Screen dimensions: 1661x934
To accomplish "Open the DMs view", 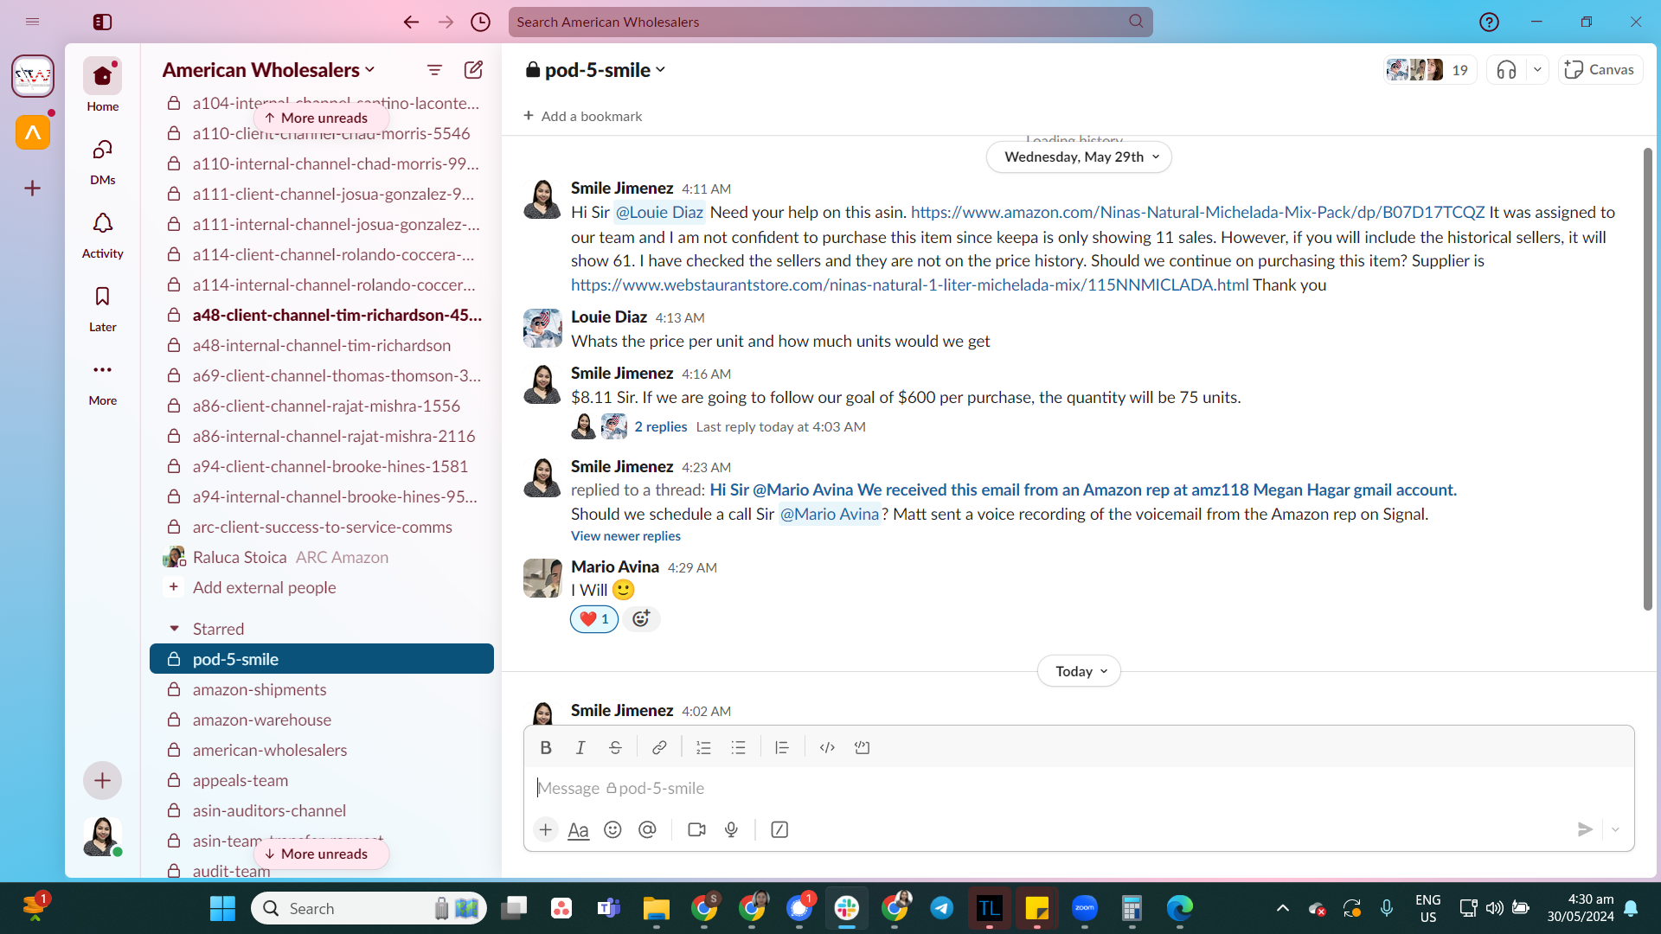I will click(102, 162).
